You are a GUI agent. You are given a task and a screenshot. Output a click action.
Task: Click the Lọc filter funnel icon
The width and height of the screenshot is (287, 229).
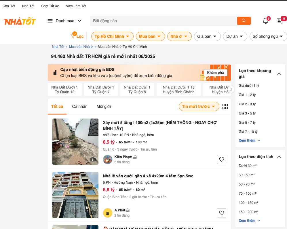pyautogui.click(x=73, y=35)
